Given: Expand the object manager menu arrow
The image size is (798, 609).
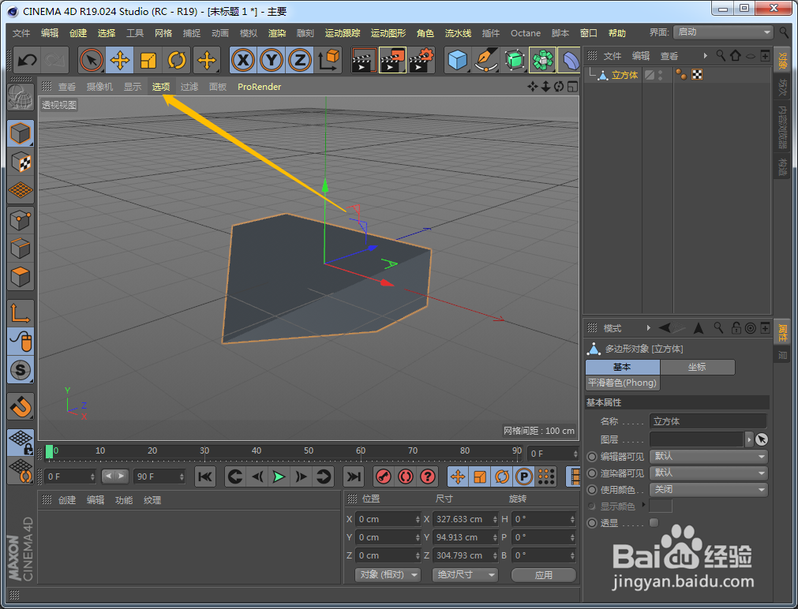Looking at the screenshot, I should pos(706,56).
